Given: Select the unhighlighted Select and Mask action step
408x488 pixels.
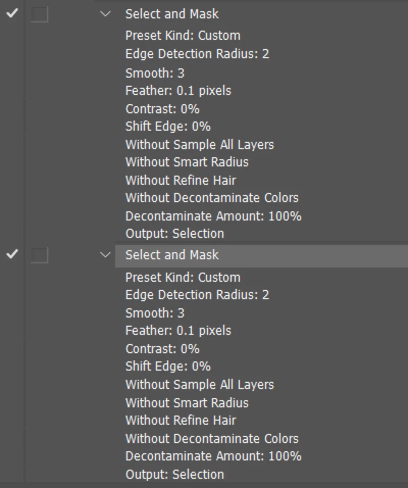Looking at the screenshot, I should click(172, 14).
